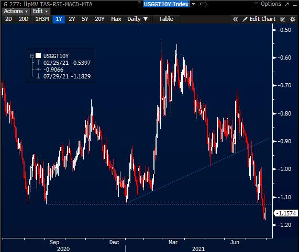Open the Actions menu
Screen dimensions: 299x252
(16, 11)
